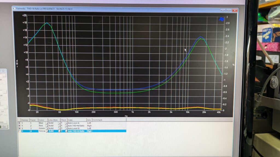
Task: Open Line Style dropdown for Red trace
Action: 59,126
